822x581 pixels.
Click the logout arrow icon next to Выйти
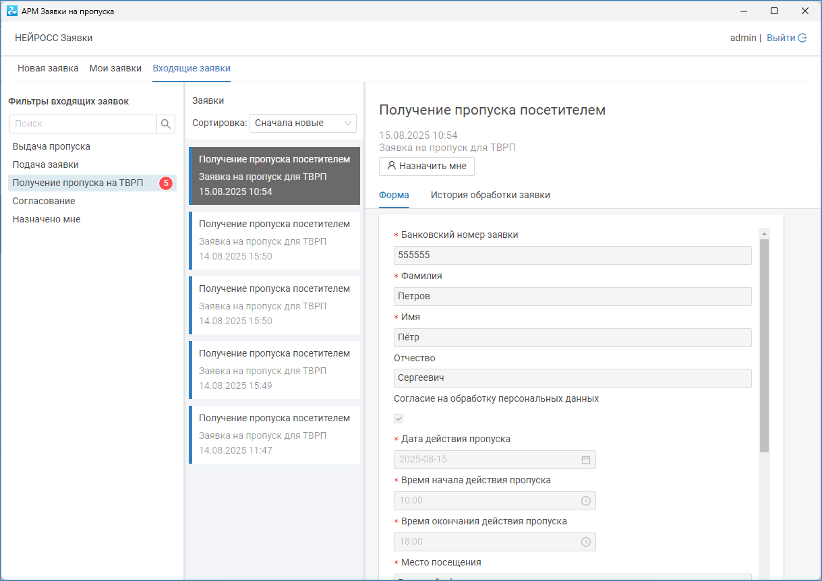tap(802, 38)
